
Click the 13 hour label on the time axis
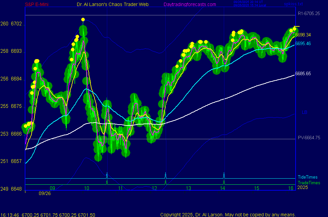pyautogui.click(x=188, y=188)
